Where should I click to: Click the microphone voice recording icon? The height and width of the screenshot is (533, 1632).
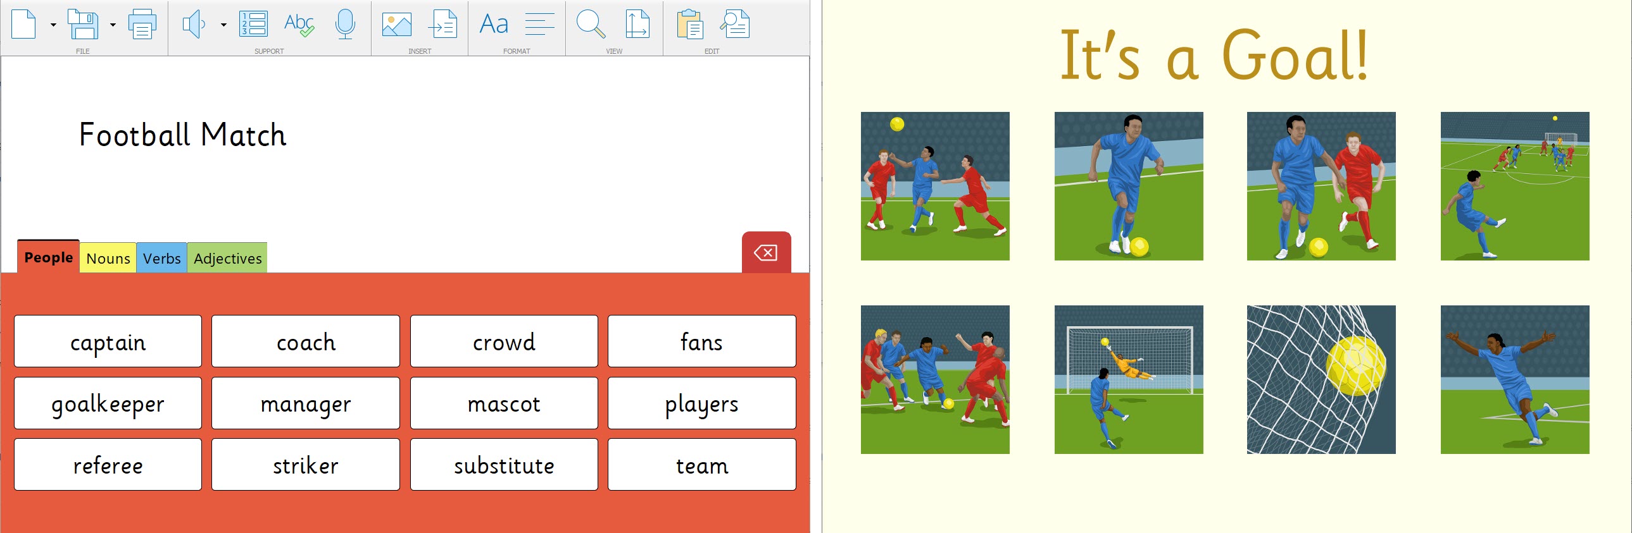coord(345,24)
